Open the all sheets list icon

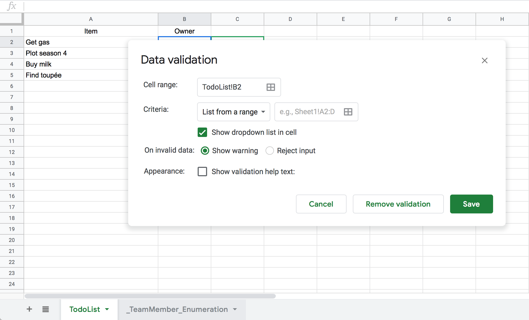pos(46,309)
